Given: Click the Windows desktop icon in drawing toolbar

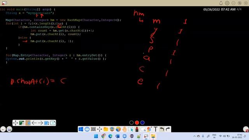Looking at the screenshot, I should (81, 129).
